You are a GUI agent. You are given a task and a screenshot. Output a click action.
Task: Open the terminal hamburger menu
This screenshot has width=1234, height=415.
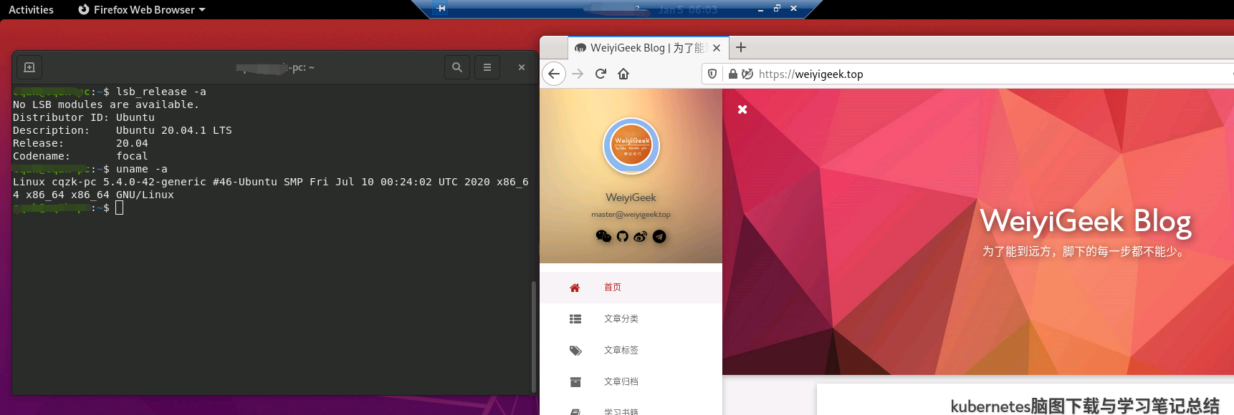coord(487,67)
